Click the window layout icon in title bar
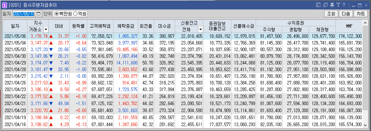This screenshot has height=131, width=371. pyautogui.click(x=318, y=5)
